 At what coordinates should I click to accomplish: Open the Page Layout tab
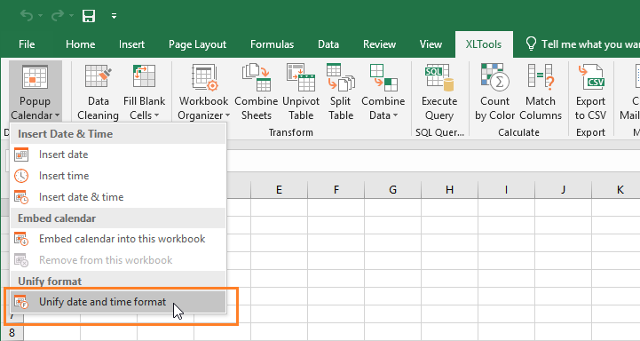click(198, 44)
